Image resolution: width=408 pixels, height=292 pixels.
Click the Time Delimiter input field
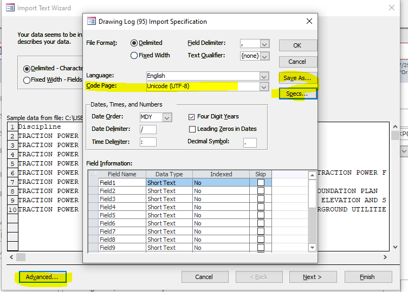point(148,142)
